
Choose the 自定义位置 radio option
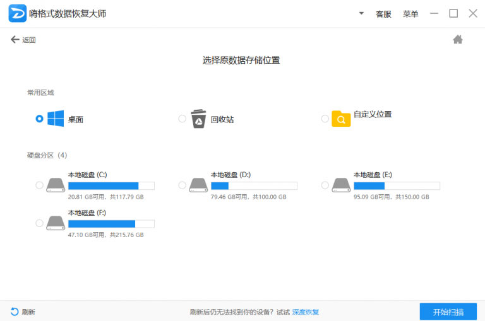point(325,119)
